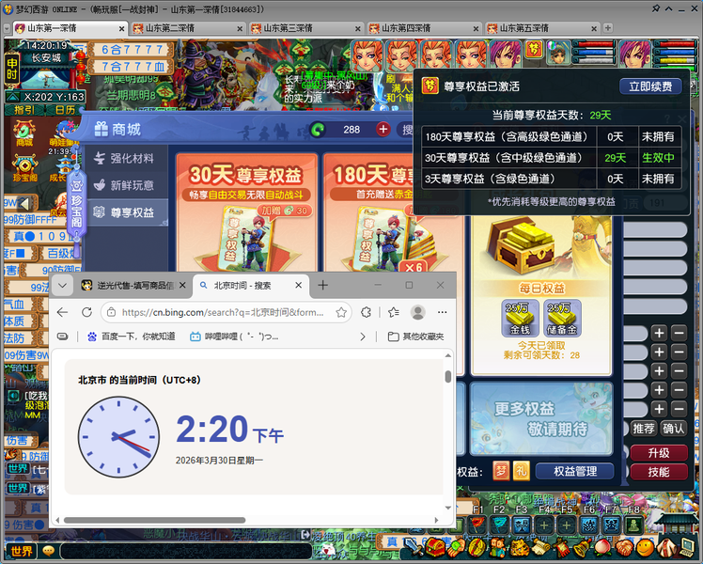703x564 pixels.
Task: Click the peach icon in bottom bar
Action: (604, 546)
